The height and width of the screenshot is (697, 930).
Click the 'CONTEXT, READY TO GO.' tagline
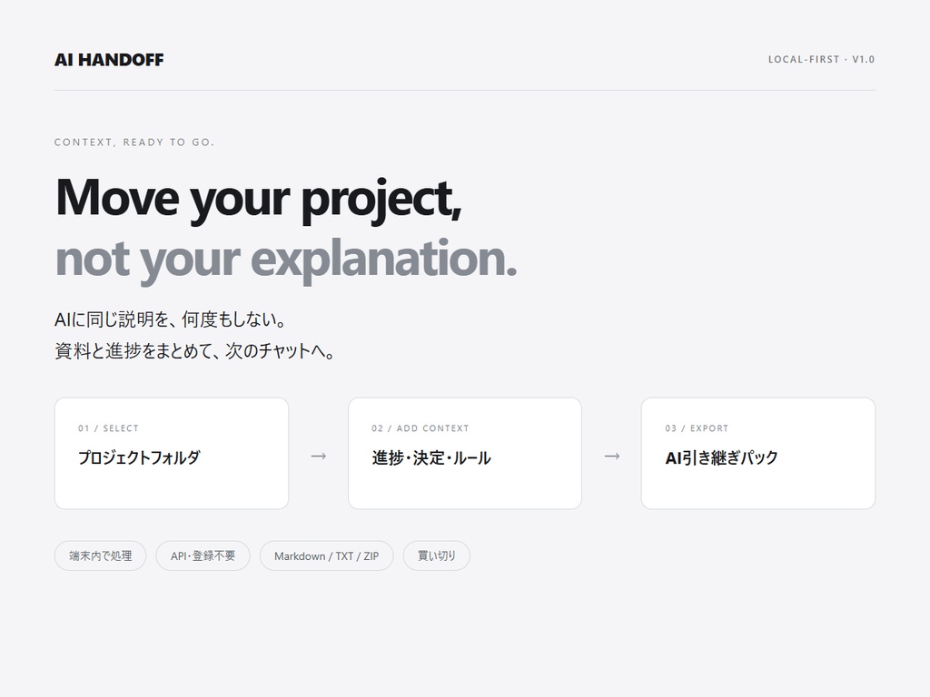[x=134, y=142]
